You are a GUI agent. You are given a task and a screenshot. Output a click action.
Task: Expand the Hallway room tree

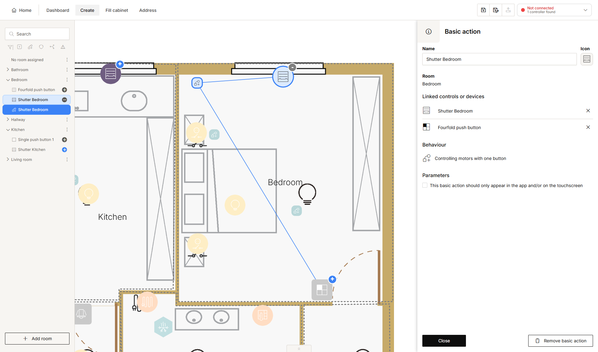tap(8, 119)
